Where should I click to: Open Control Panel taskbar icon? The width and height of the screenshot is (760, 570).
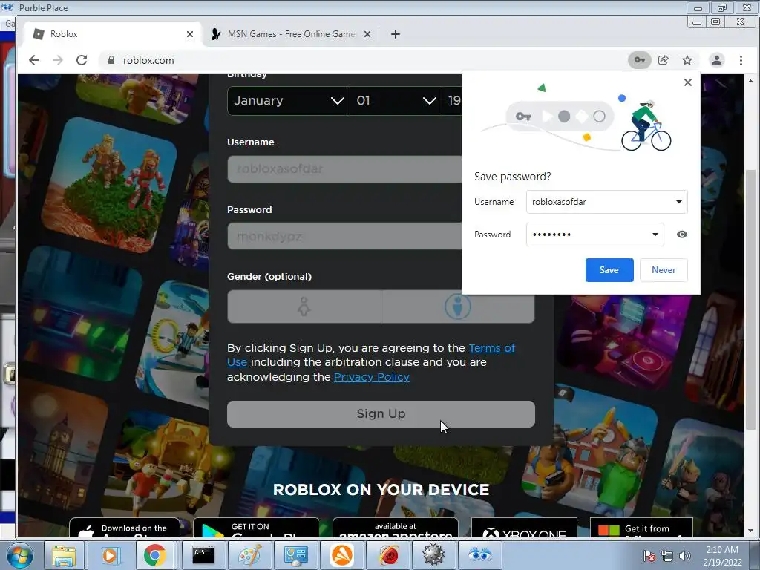click(x=295, y=555)
